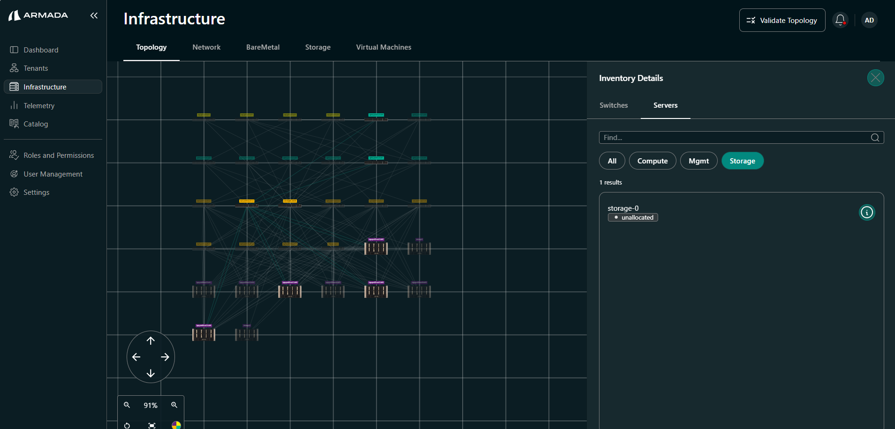Image resolution: width=895 pixels, height=429 pixels.
Task: Fit topology to screen
Action: tap(152, 425)
